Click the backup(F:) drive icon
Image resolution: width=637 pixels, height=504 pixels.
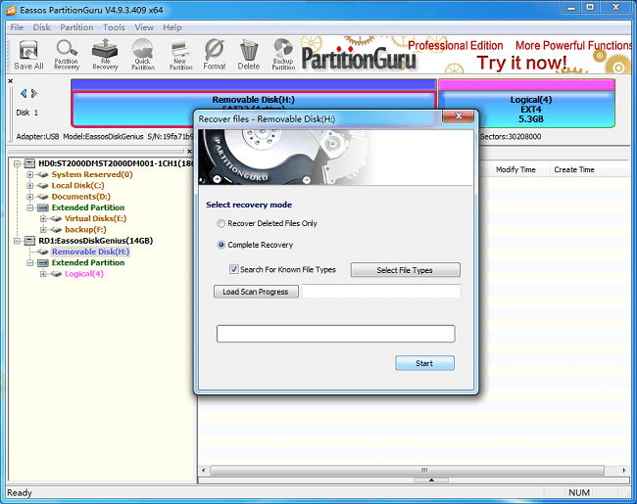pyautogui.click(x=56, y=230)
